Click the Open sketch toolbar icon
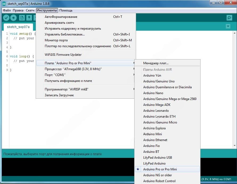The image size is (237, 184). click(29, 18)
